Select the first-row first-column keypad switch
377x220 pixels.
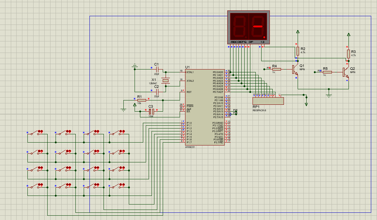pos(36,133)
